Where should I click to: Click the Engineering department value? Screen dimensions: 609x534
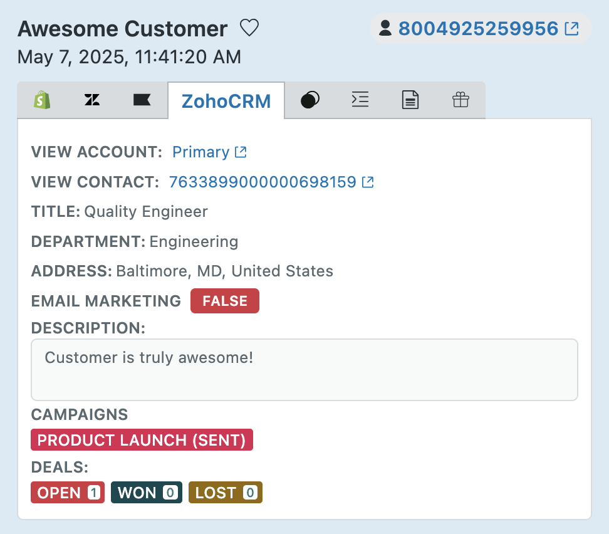point(194,242)
